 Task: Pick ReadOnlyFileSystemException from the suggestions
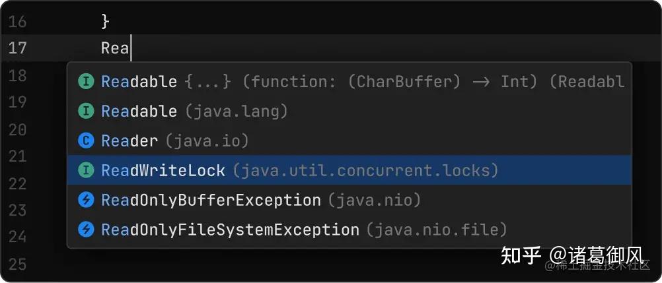pyautogui.click(x=303, y=230)
